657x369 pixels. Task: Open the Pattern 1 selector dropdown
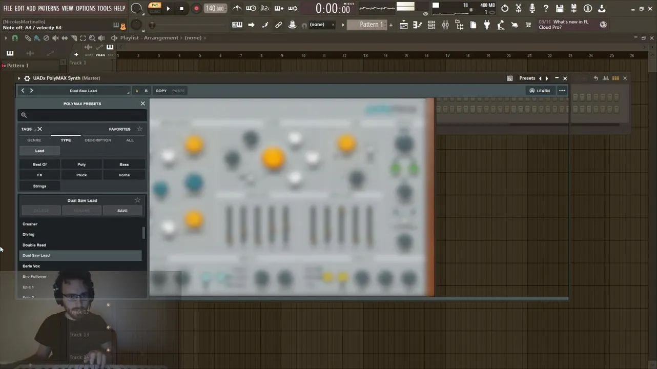pyautogui.click(x=366, y=25)
